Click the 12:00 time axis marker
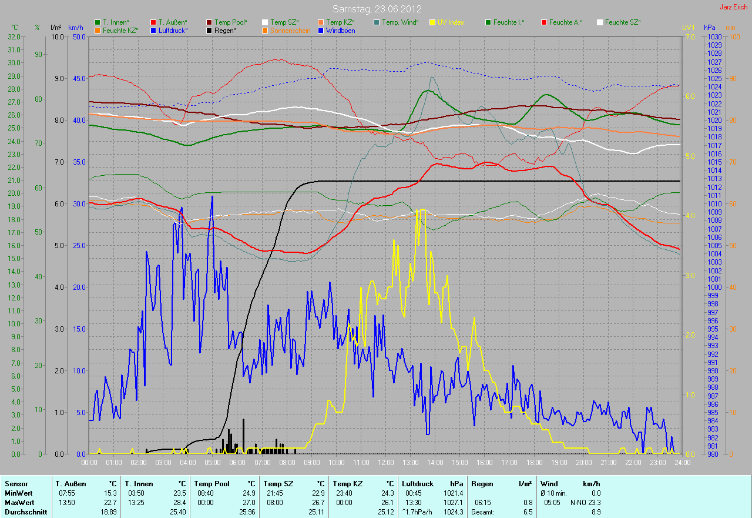Screen dimensions: 752x518 click(x=385, y=462)
